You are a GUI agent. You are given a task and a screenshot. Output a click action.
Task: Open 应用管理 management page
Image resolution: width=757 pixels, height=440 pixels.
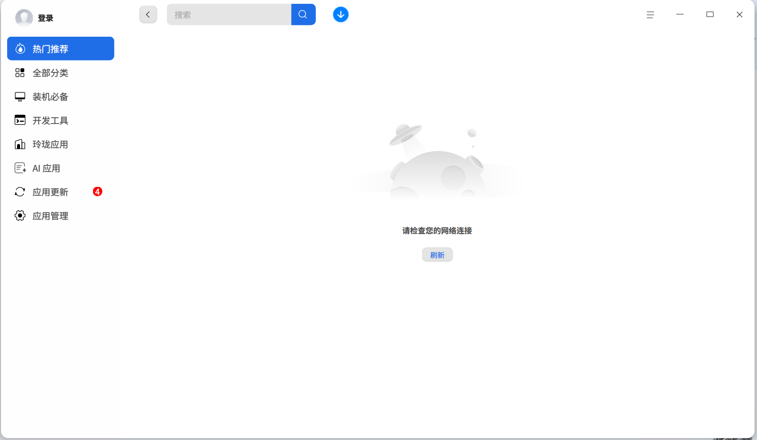click(x=61, y=215)
